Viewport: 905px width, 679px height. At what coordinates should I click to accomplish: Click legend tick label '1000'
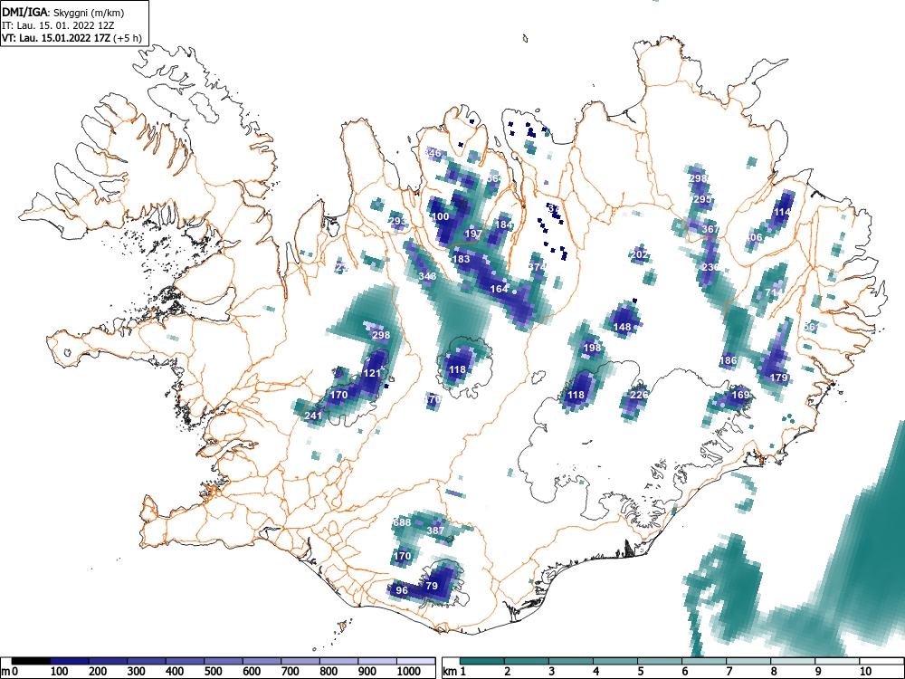tap(409, 672)
